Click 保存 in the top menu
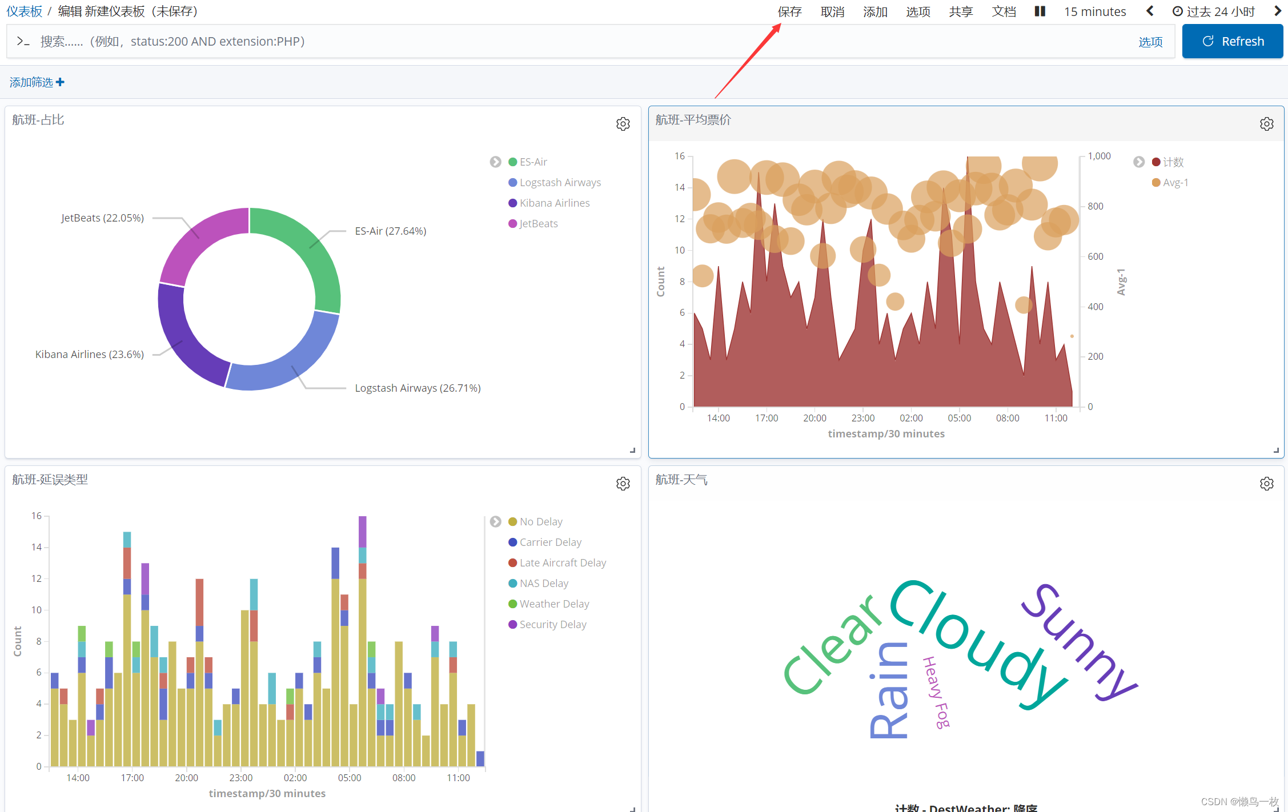This screenshot has height=812, width=1288. tap(789, 11)
